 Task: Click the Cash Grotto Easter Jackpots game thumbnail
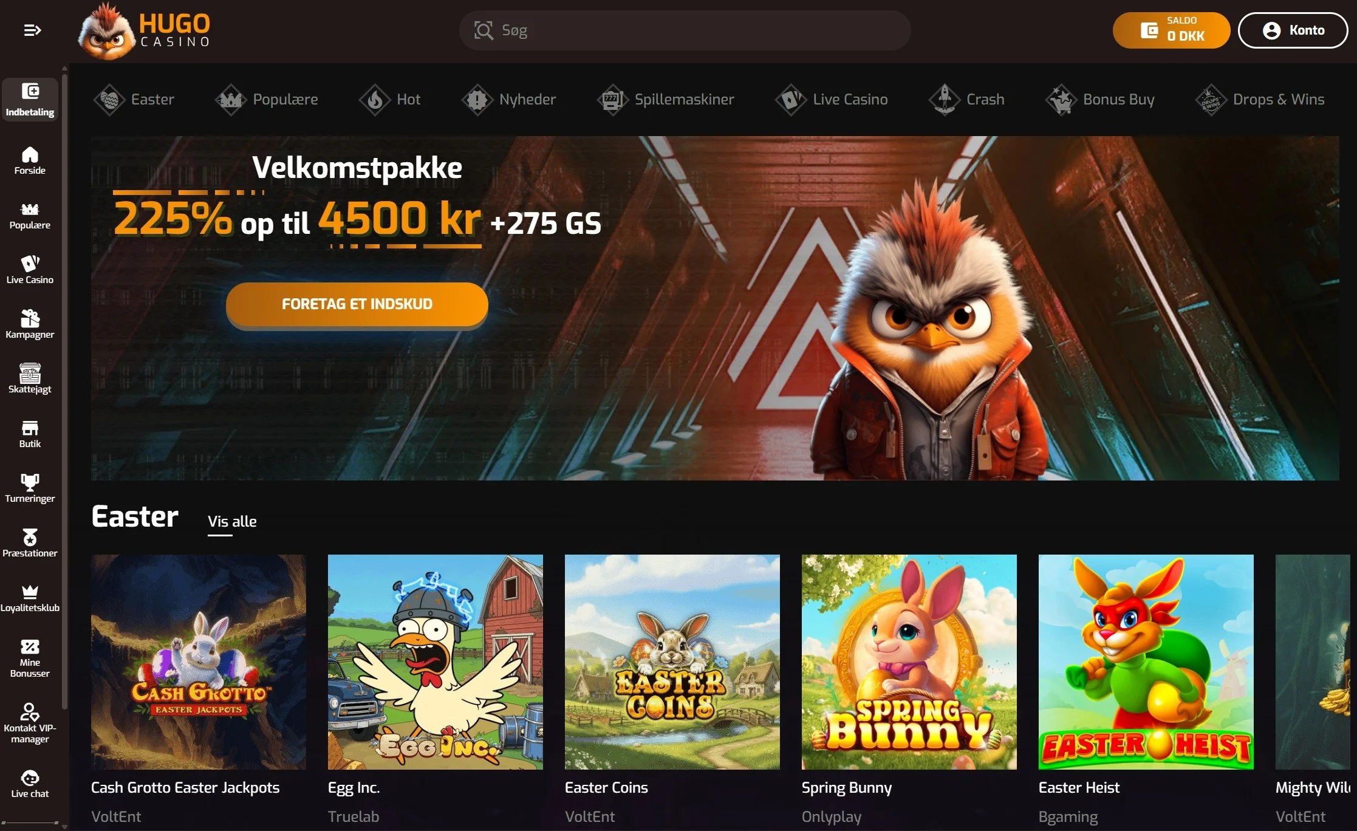(x=199, y=662)
